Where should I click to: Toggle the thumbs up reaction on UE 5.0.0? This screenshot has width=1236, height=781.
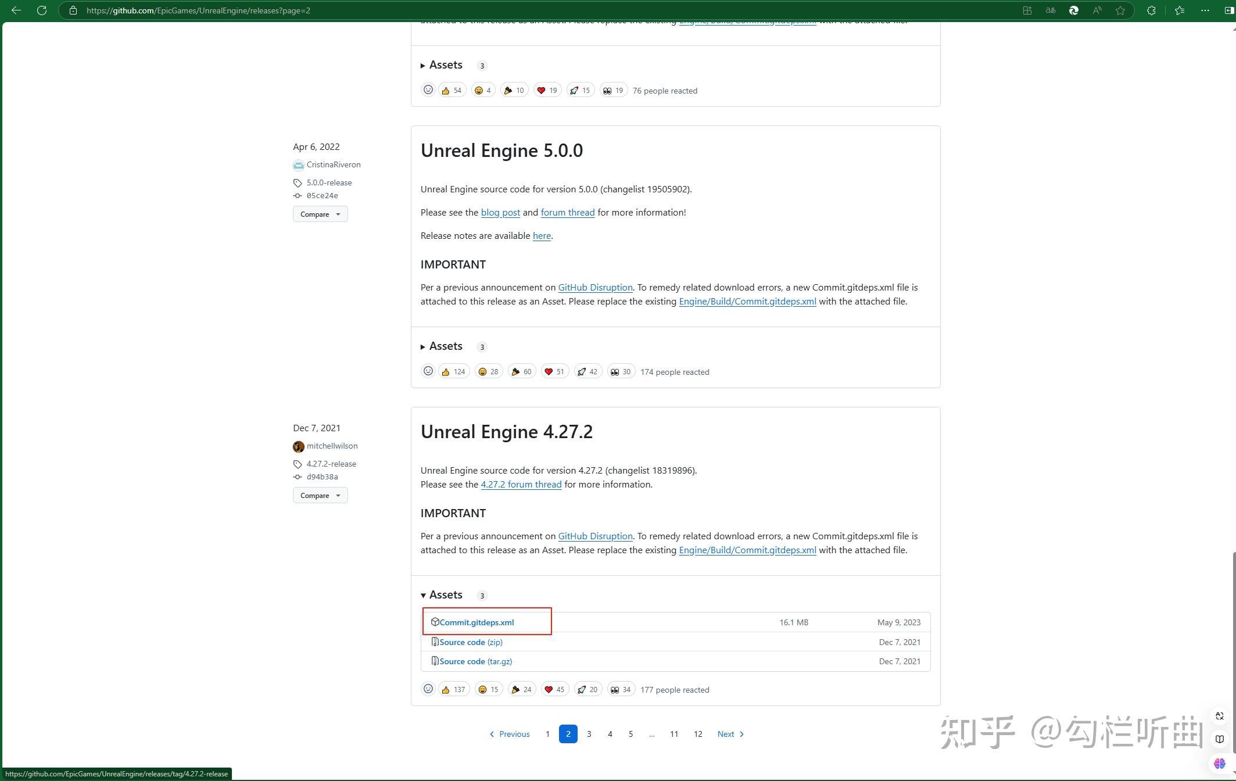coord(453,371)
